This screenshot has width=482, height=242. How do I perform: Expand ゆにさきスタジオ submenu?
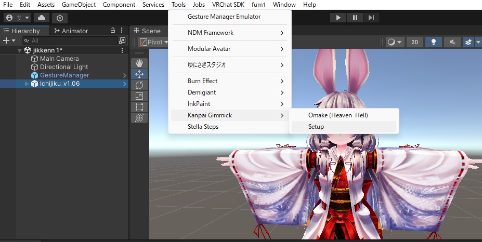[x=230, y=65]
